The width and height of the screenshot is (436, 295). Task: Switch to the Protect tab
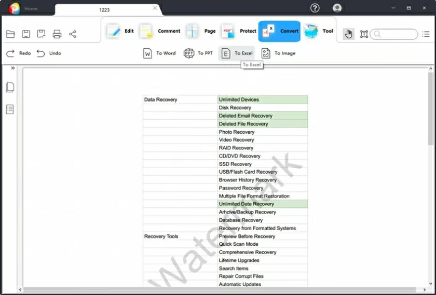click(239, 31)
